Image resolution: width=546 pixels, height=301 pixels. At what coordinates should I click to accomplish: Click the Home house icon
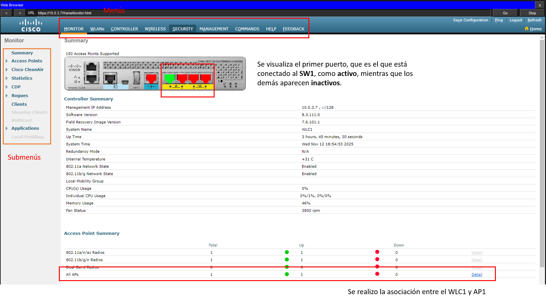pos(526,29)
